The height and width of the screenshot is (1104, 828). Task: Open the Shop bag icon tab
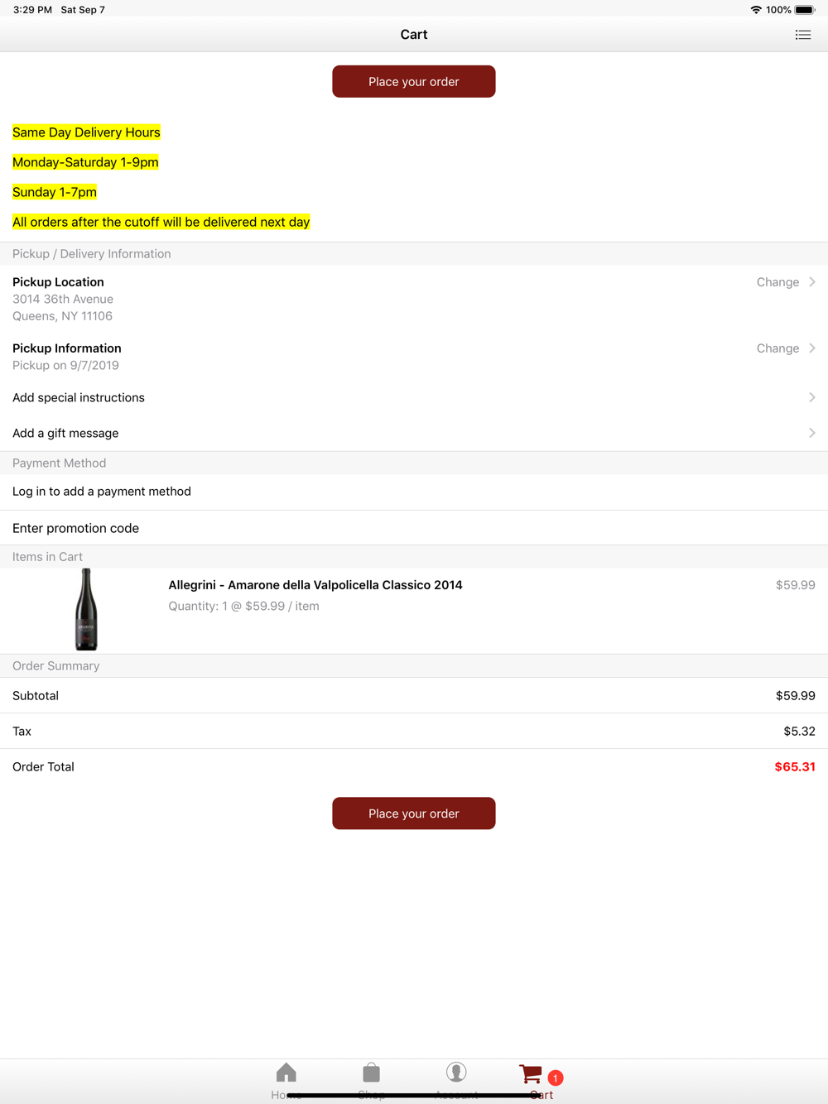(x=371, y=1073)
